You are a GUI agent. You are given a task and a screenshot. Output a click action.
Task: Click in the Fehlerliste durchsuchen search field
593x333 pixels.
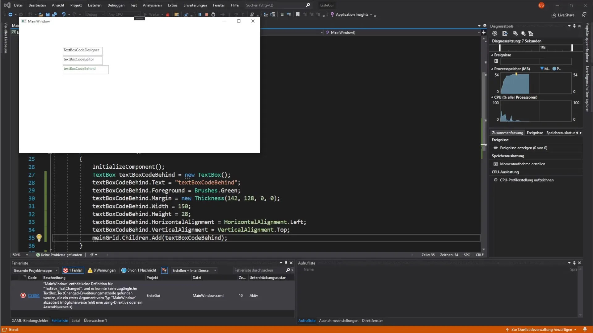coord(259,270)
